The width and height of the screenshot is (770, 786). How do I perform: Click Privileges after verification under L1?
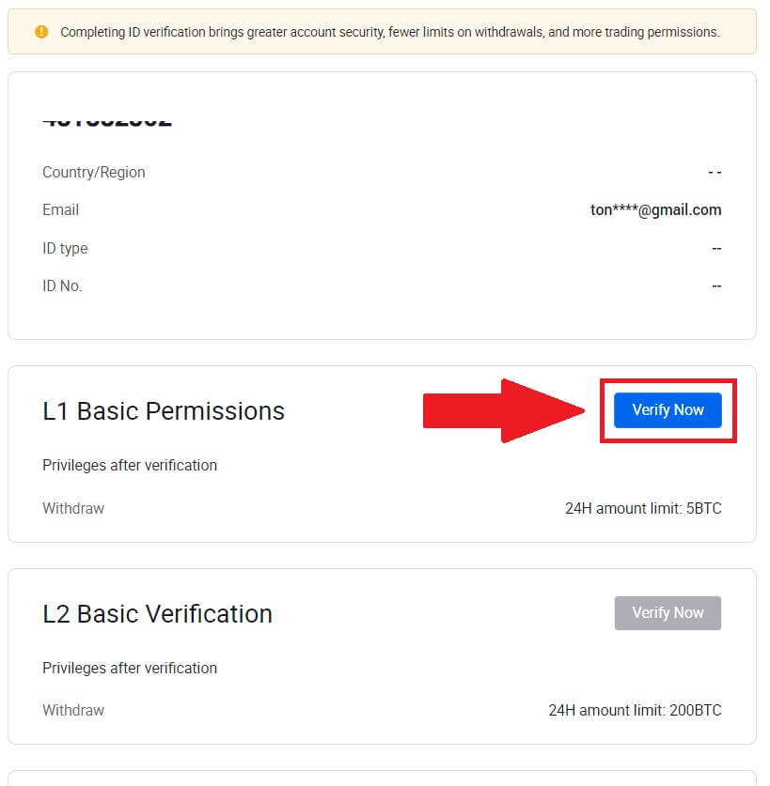pos(130,465)
